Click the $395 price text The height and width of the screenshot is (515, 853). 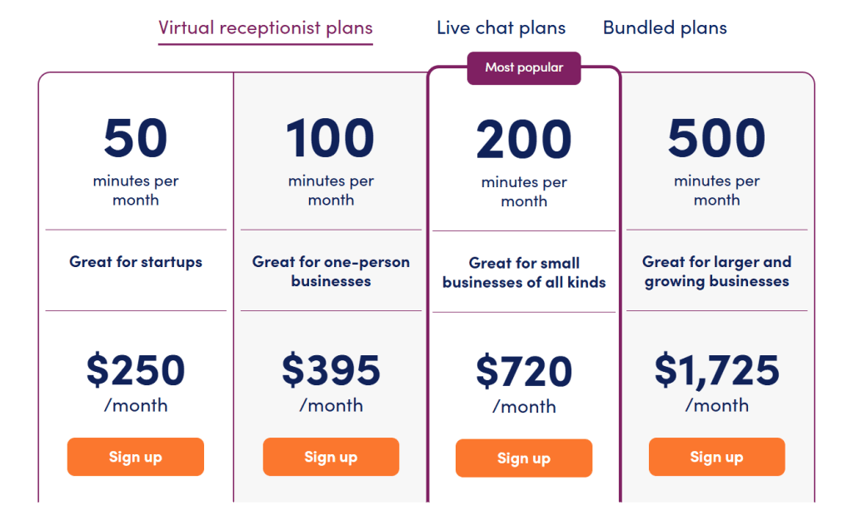click(x=331, y=371)
